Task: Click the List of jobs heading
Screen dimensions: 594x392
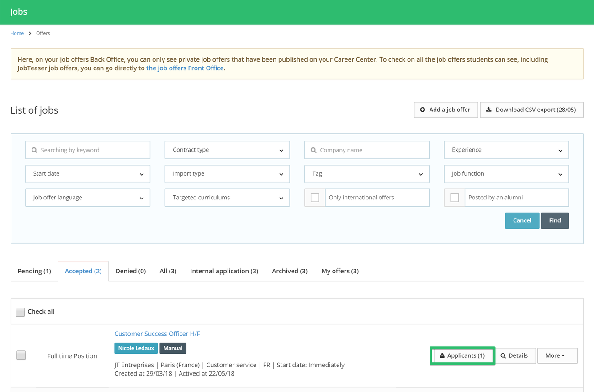Action: (34, 110)
